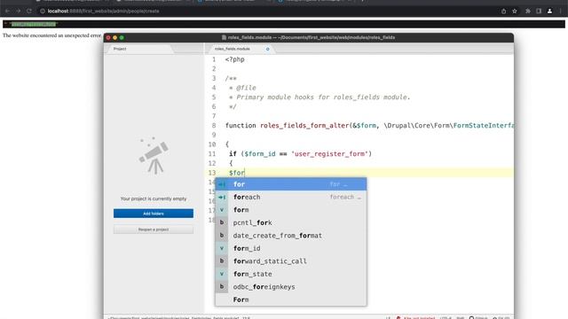
Task: Click line number 1 in the gutter
Action: [x=214, y=59]
